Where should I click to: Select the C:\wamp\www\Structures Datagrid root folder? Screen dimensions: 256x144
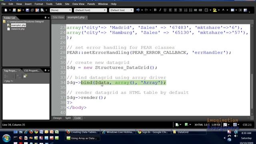(25, 22)
